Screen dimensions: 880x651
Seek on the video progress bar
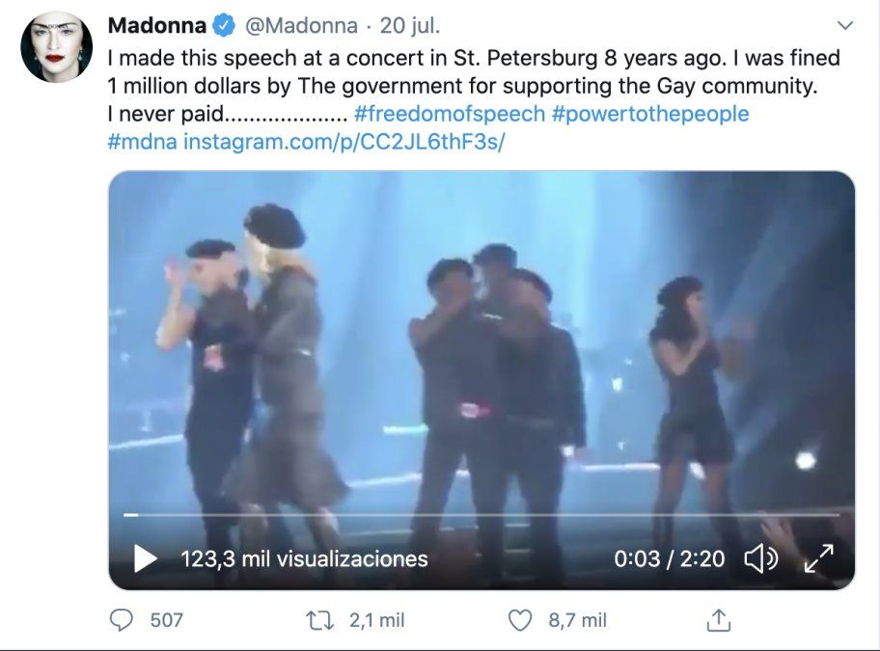[x=482, y=515]
